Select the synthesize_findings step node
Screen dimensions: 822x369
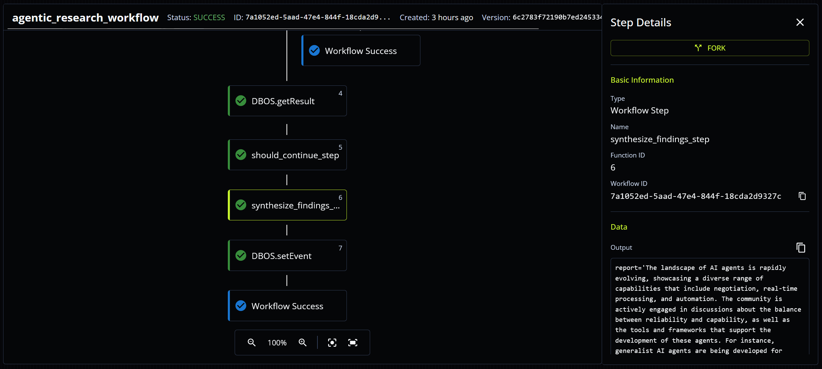287,205
